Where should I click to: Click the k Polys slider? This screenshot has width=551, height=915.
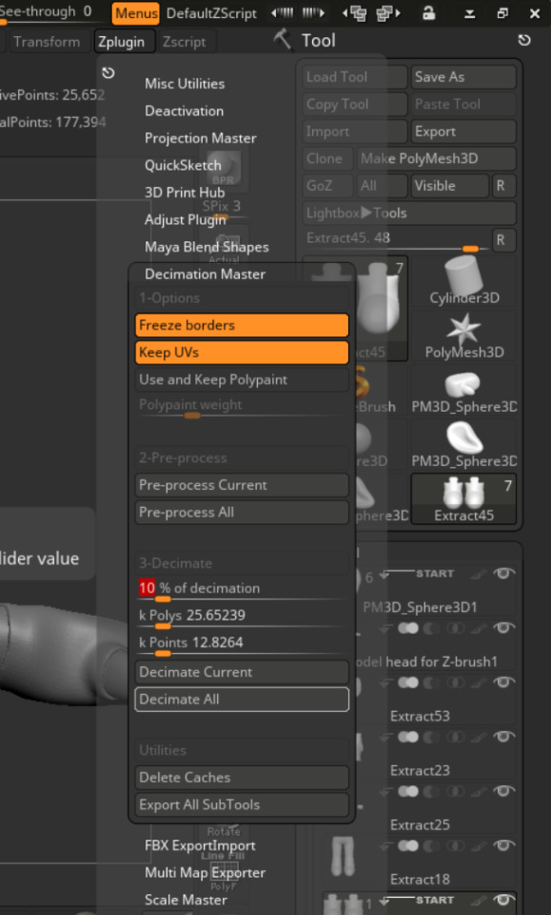[242, 618]
